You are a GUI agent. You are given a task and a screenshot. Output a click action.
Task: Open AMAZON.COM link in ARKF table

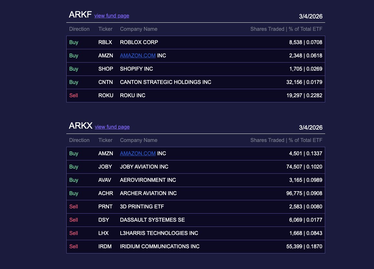137,55
